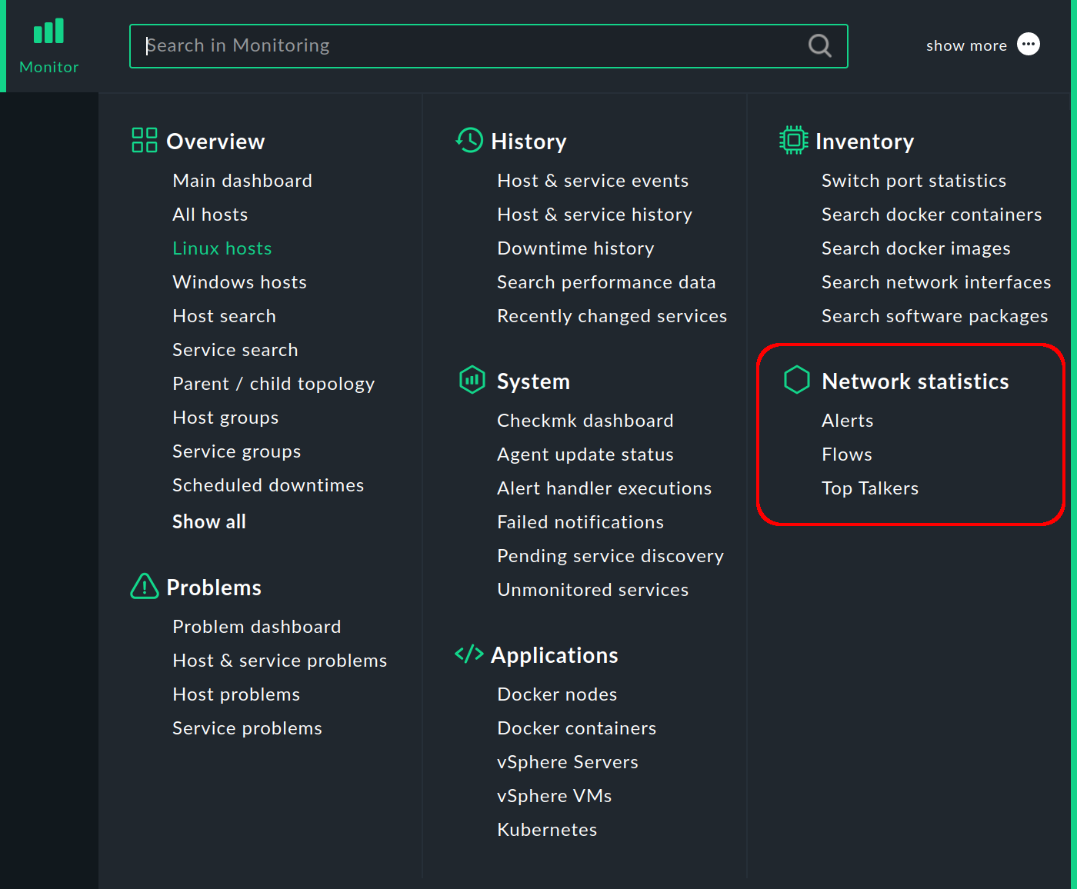Screen dimensions: 1077x889
Task: Click the History clock icon
Action: click(468, 140)
